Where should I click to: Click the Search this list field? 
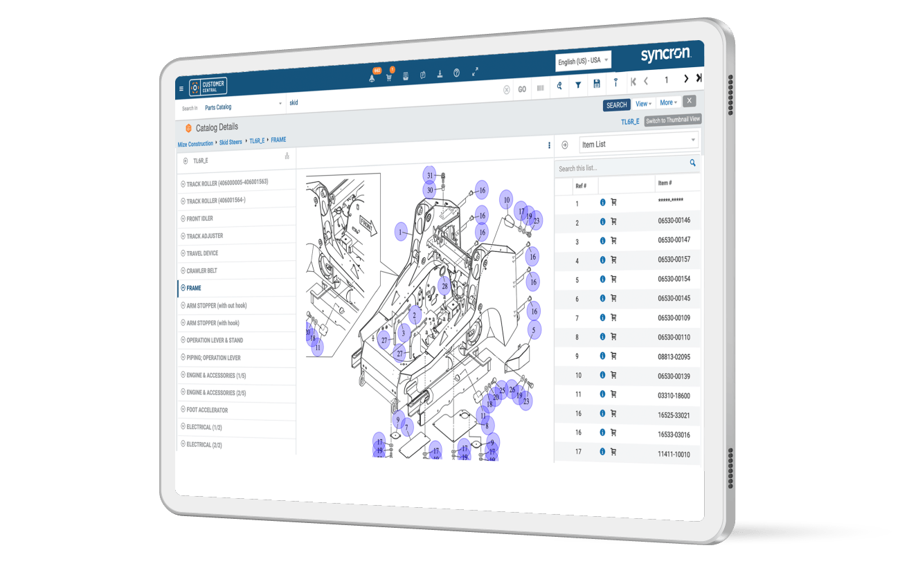[620, 167]
